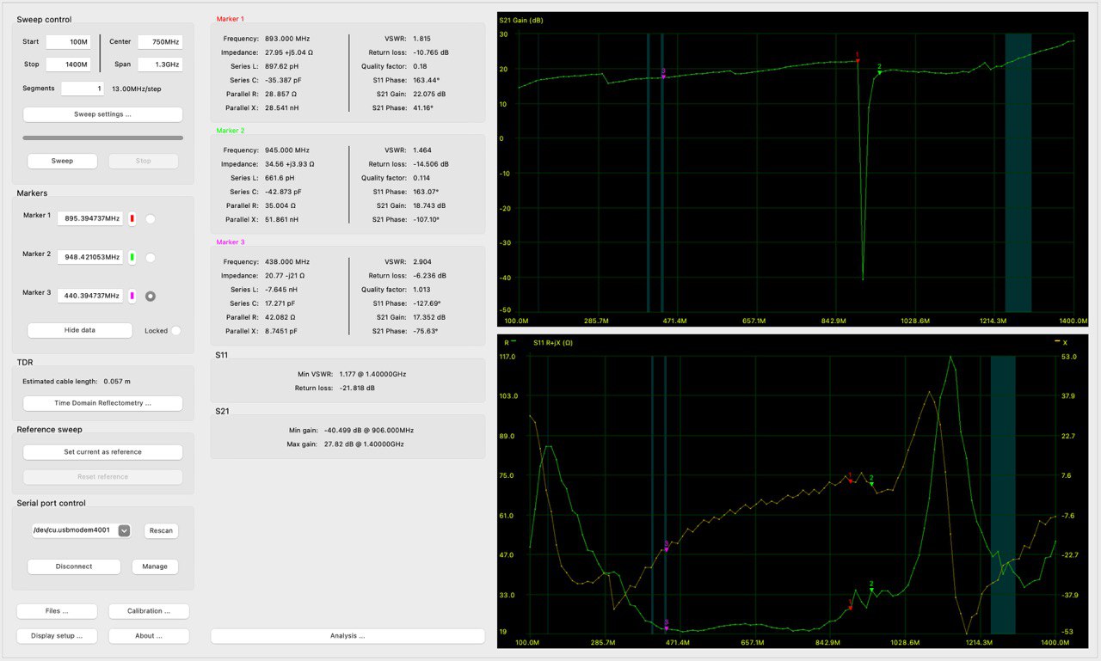Open Marker 1 red color swatch
The width and height of the screenshot is (1101, 661).
point(132,219)
